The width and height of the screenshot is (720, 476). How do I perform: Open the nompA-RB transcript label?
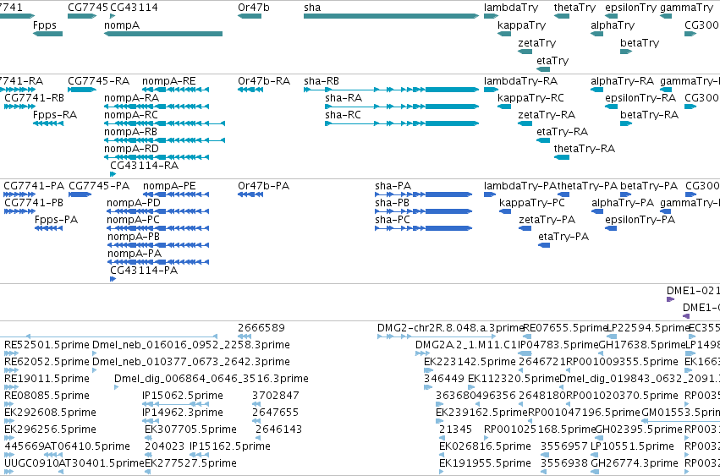pyautogui.click(x=131, y=132)
